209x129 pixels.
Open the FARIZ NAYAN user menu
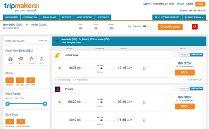pyautogui.click(x=194, y=17)
